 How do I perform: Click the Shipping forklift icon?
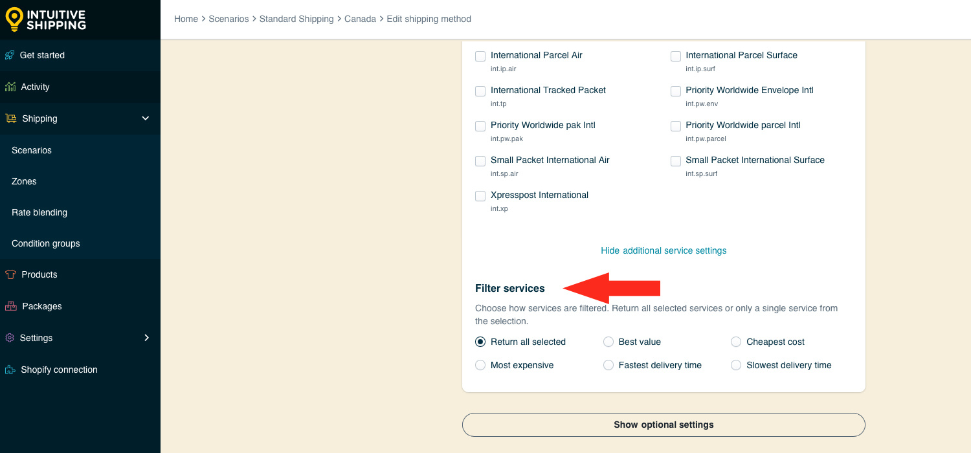pos(10,118)
